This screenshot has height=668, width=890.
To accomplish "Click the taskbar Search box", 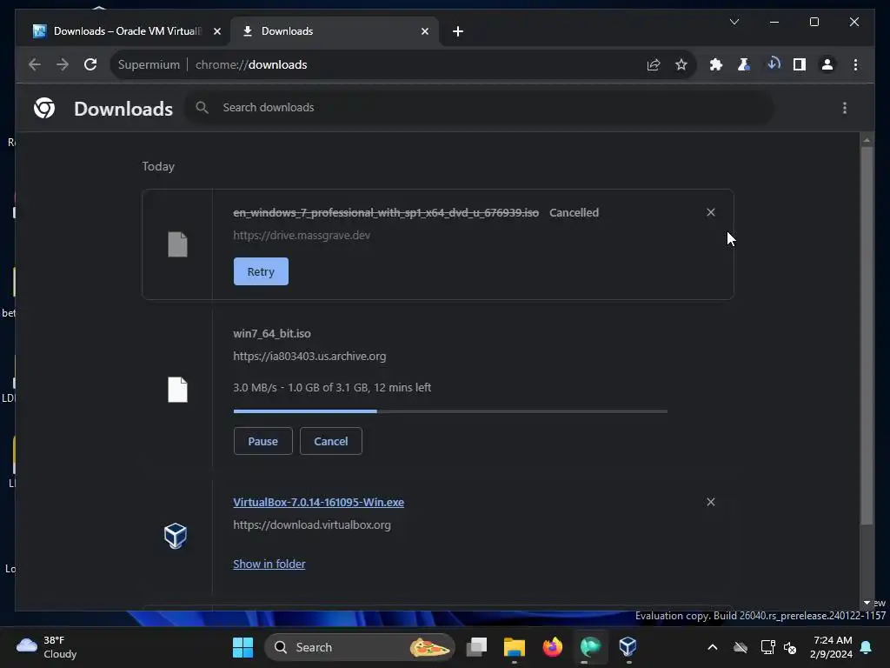I will (360, 647).
